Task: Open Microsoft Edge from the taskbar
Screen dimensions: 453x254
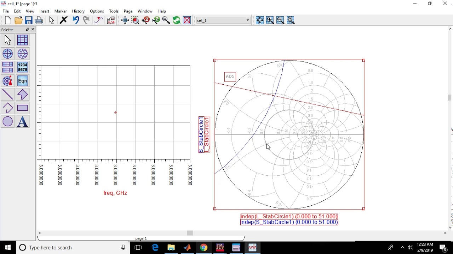Action: tap(155, 248)
